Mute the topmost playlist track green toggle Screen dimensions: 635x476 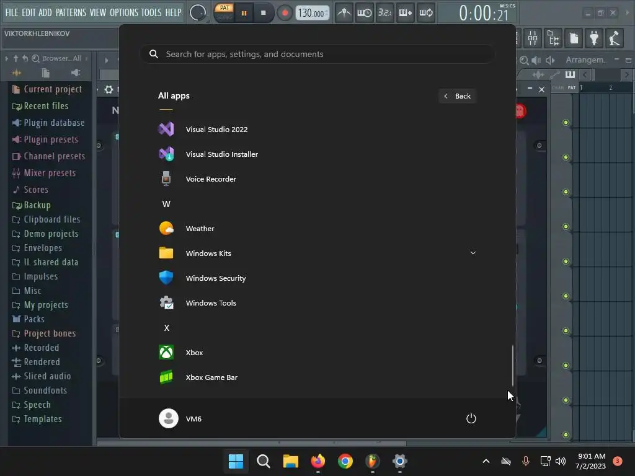pos(566,123)
